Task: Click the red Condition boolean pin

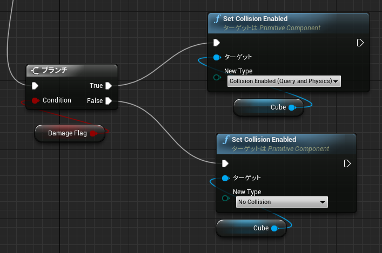Action: tap(35, 100)
